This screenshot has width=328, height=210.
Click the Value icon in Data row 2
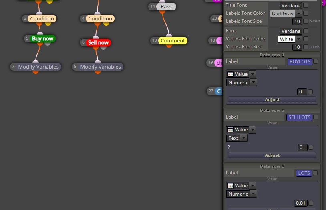[231, 130]
